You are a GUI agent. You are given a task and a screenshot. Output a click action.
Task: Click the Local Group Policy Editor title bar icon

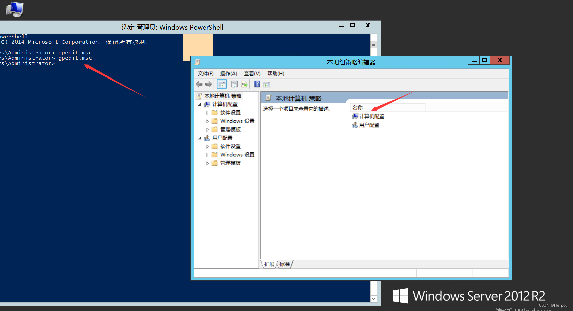coord(197,62)
